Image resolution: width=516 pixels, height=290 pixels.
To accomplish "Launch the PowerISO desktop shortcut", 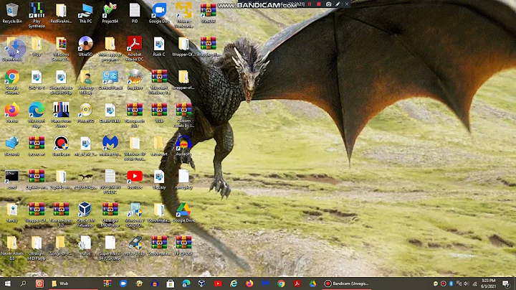I will point(85,113).
